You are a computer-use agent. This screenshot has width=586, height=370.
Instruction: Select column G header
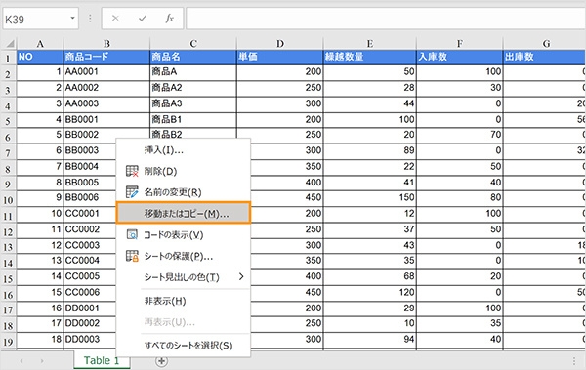point(545,44)
